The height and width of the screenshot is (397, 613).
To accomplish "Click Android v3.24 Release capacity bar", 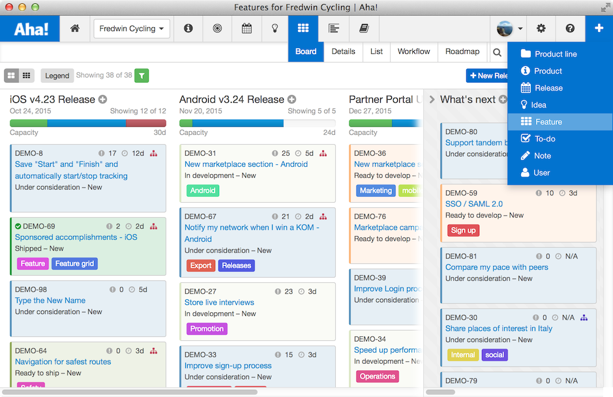I will (257, 123).
